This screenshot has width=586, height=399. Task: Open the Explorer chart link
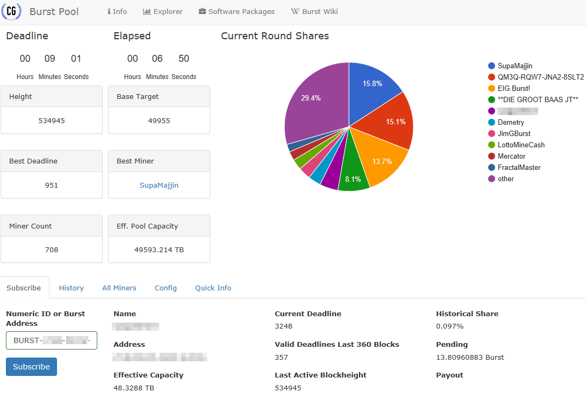(x=163, y=11)
